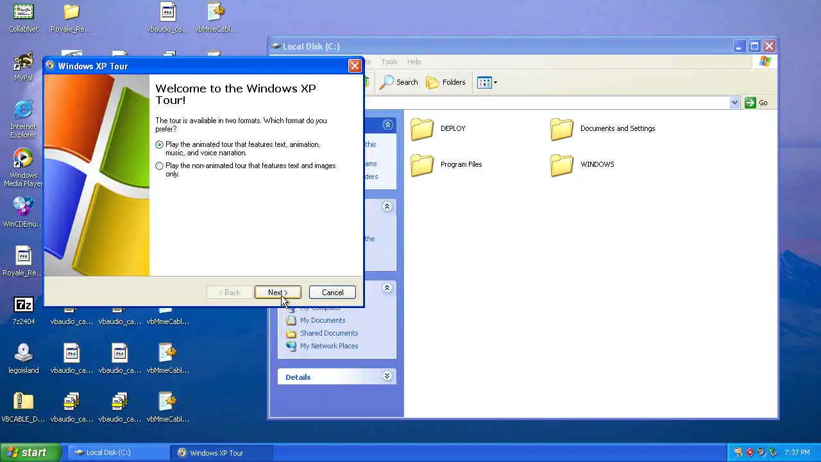Cancel the Windows XP Tour dialog
This screenshot has height=462, width=821.
tap(332, 293)
